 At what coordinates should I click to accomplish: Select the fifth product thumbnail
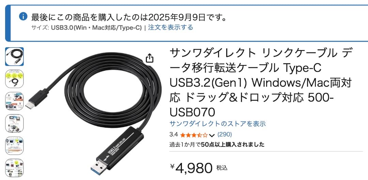pos(14,146)
